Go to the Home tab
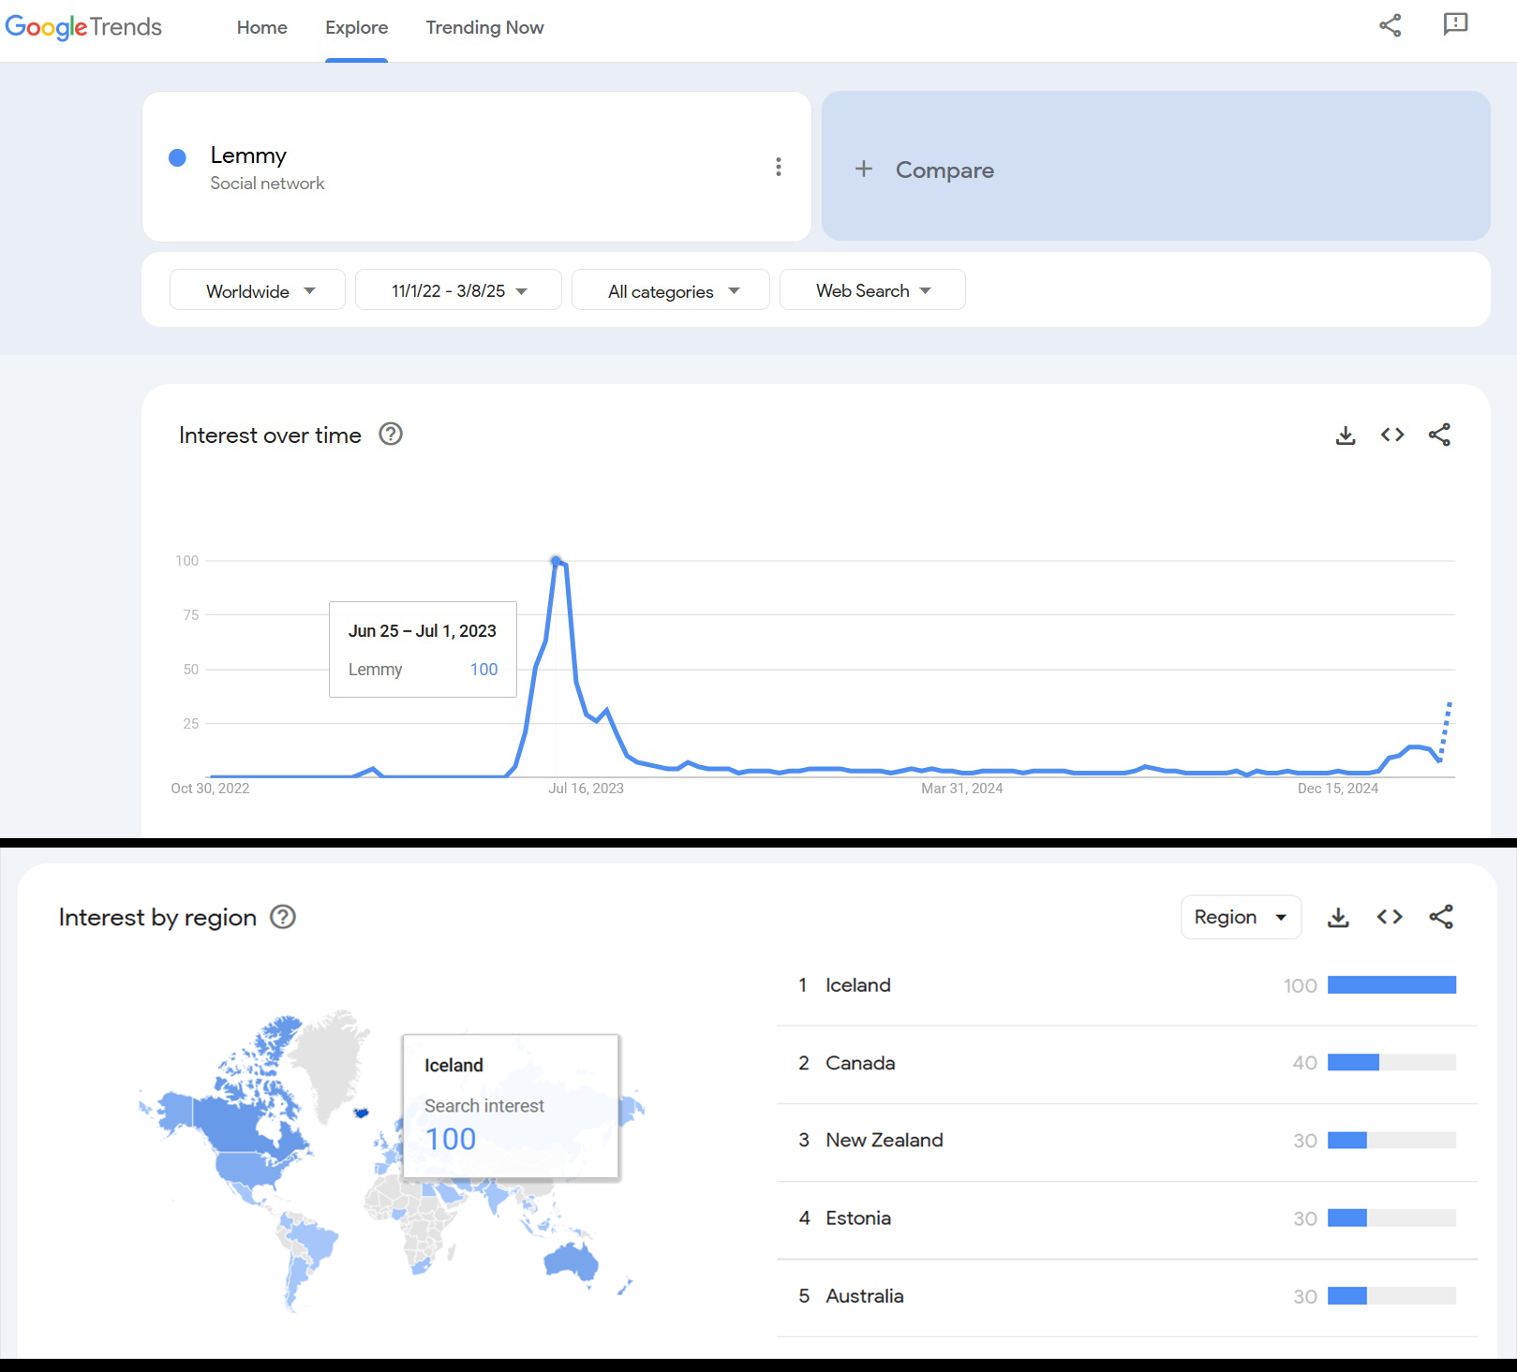1517x1372 pixels. pyautogui.click(x=262, y=28)
